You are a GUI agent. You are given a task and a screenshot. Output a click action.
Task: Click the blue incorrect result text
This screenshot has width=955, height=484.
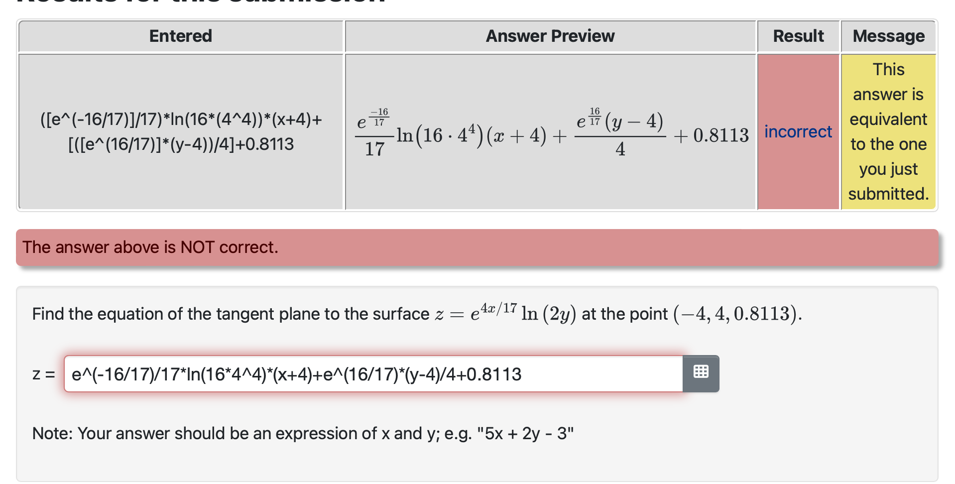click(798, 131)
